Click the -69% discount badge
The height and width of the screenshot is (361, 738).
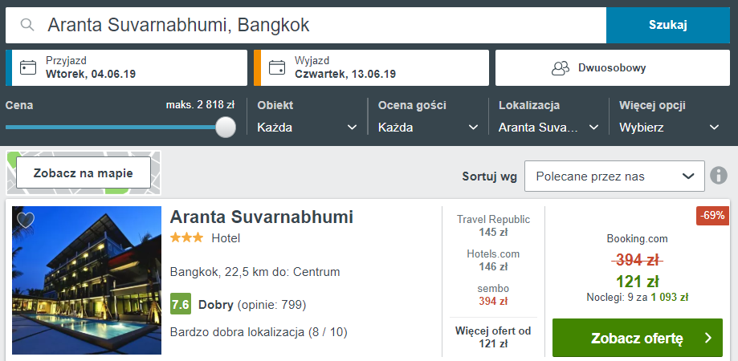pos(712,216)
